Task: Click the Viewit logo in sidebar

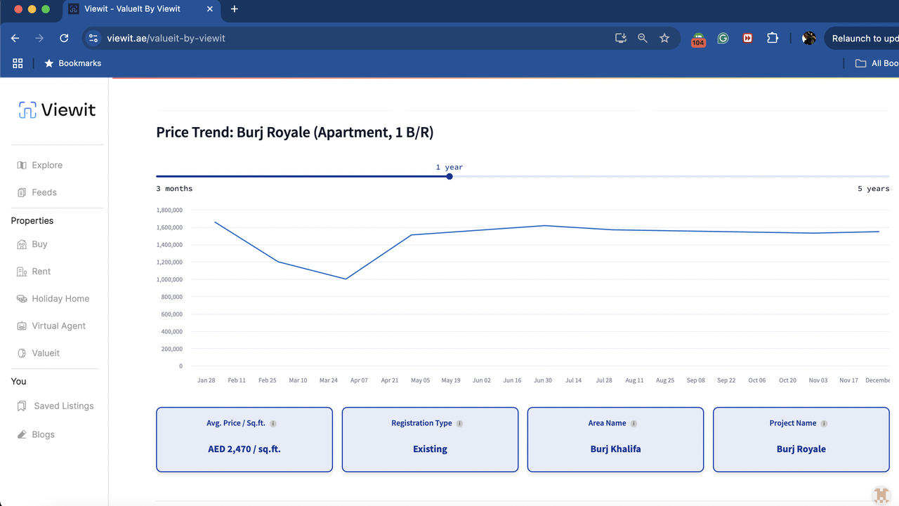Action: coord(57,110)
